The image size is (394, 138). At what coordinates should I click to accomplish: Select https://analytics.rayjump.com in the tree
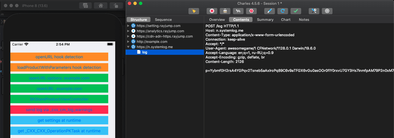point(160,31)
